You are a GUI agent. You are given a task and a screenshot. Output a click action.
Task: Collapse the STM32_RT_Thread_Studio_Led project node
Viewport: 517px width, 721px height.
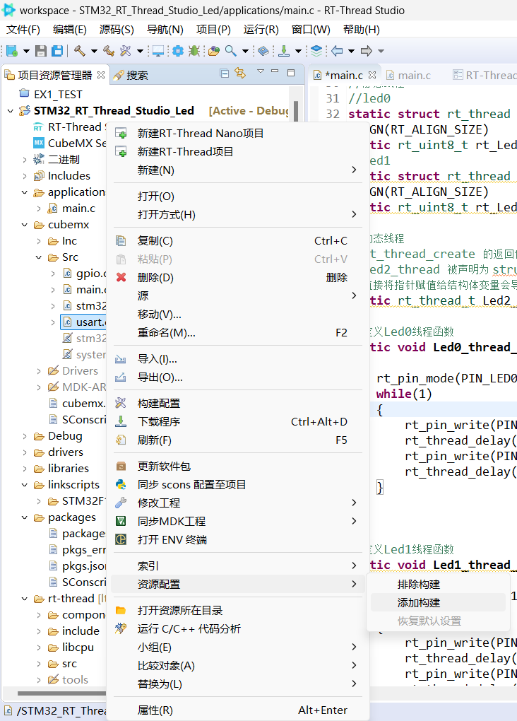pos(11,111)
